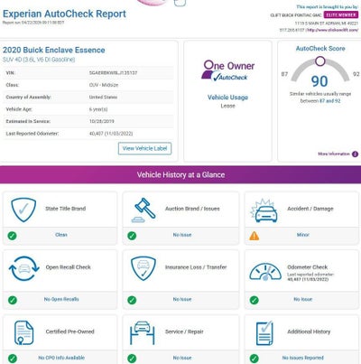Click the green check under Service / Repair
The height and width of the screenshot is (364, 361).
132,359
